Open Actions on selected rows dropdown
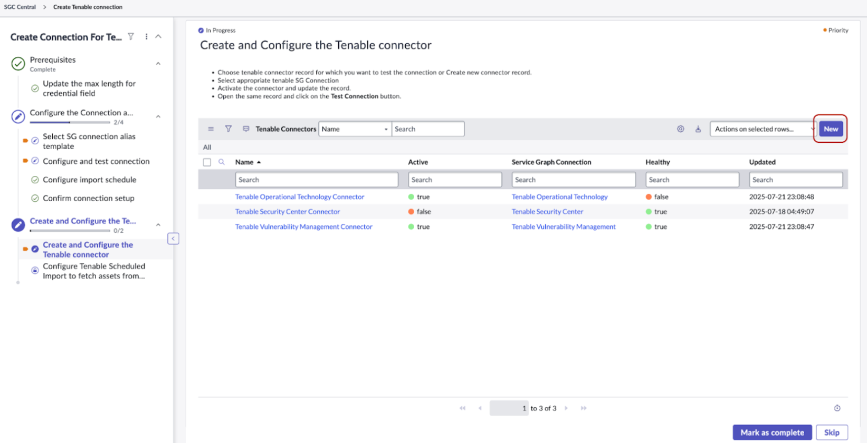 (763, 129)
